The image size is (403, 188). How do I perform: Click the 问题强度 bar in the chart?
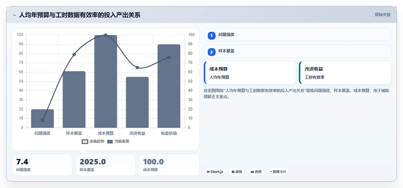click(43, 119)
